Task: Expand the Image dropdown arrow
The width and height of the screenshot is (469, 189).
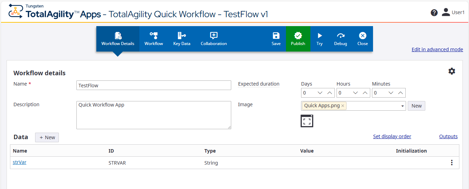Action: pyautogui.click(x=403, y=106)
